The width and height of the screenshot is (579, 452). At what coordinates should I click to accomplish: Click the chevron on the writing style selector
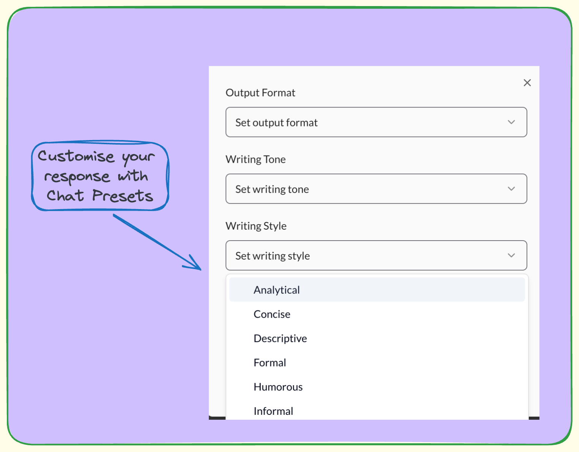(x=511, y=255)
